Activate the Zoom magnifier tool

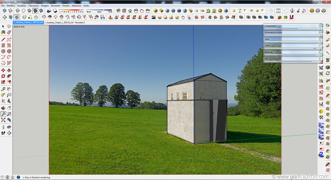tap(3, 114)
